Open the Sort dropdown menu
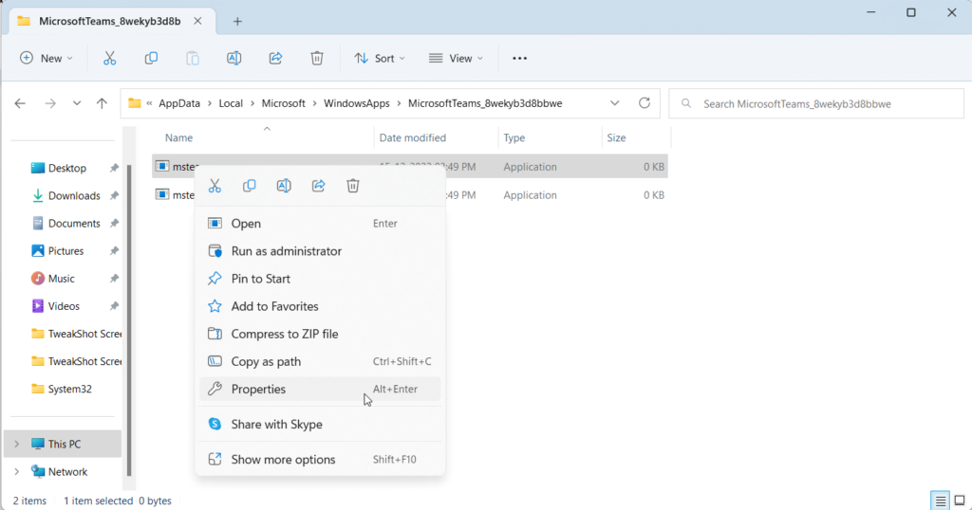This screenshot has height=510, width=972. click(x=380, y=58)
